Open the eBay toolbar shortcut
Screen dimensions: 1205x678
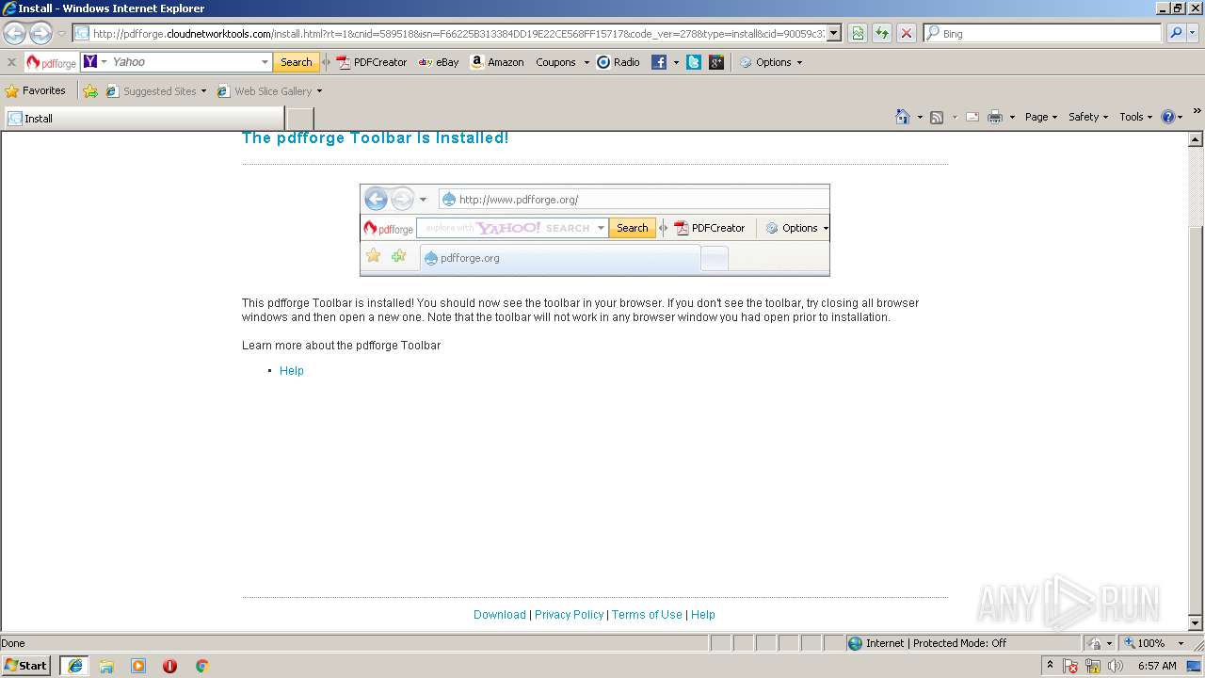(x=439, y=62)
